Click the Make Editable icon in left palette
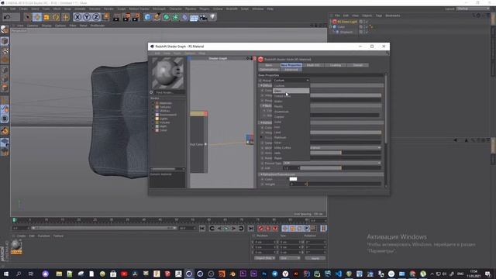The image size is (496, 279). click(x=5, y=30)
